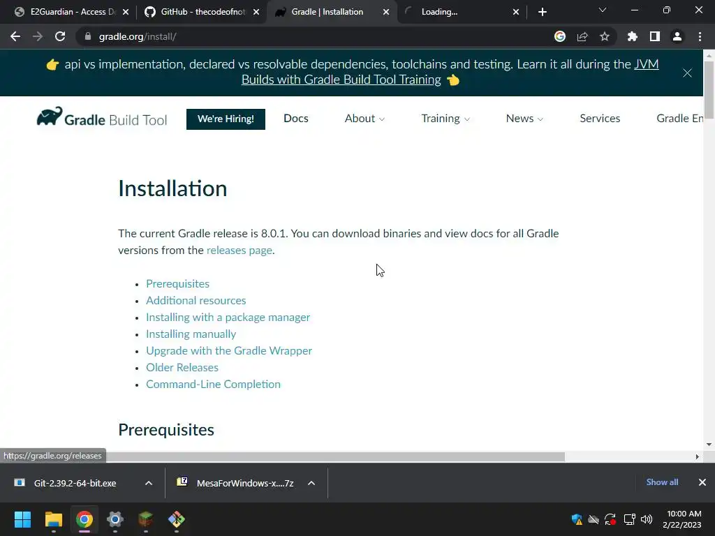Click the browser forward arrow
This screenshot has width=715, height=536.
tap(38, 36)
